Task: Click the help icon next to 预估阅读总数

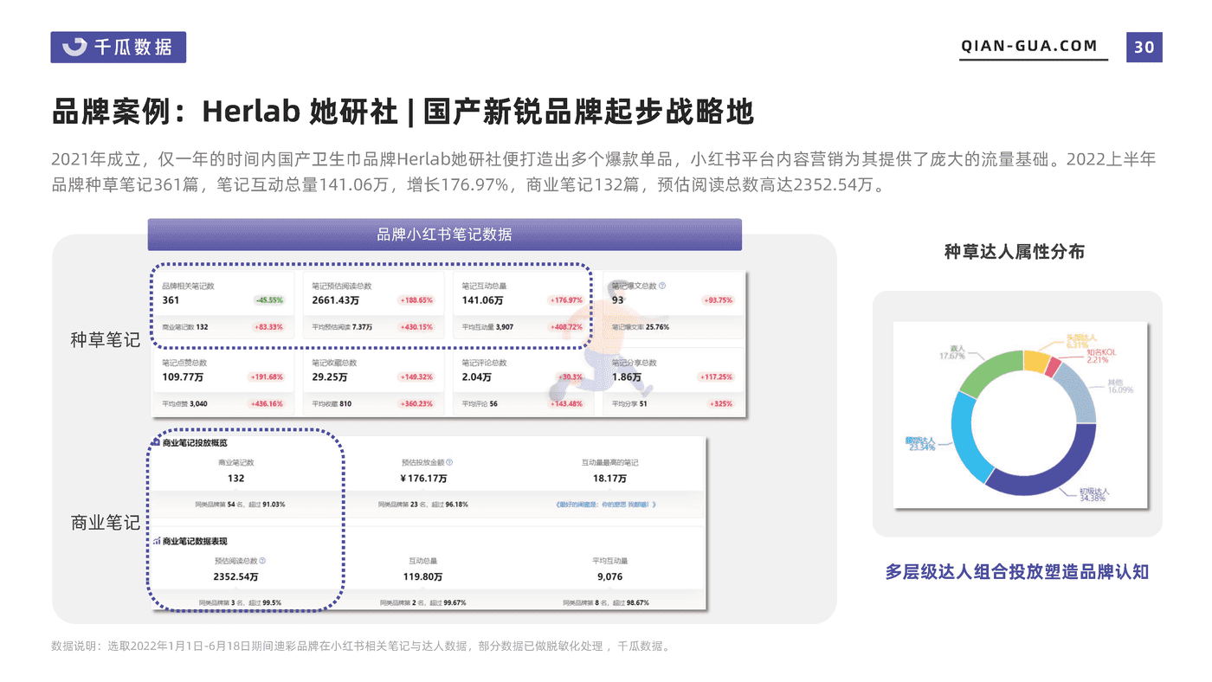Action: pos(262,561)
